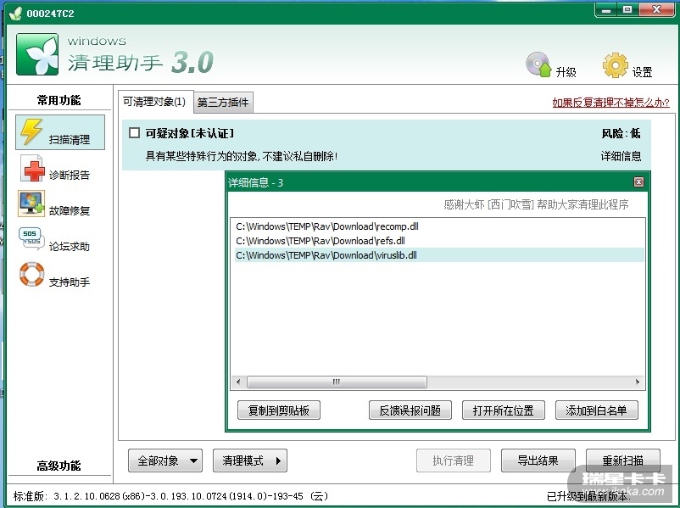Open the 常用功能 section header
Screen dimensions: 680x508
pos(59,100)
